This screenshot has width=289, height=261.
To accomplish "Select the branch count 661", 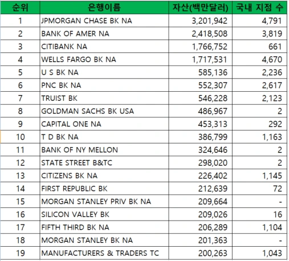I will click(x=275, y=47).
